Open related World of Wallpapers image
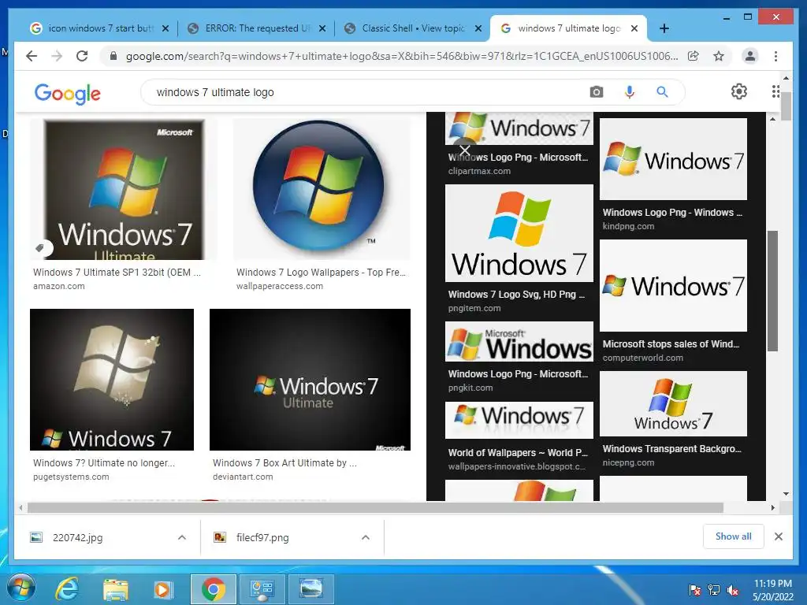807x605 pixels. point(519,421)
